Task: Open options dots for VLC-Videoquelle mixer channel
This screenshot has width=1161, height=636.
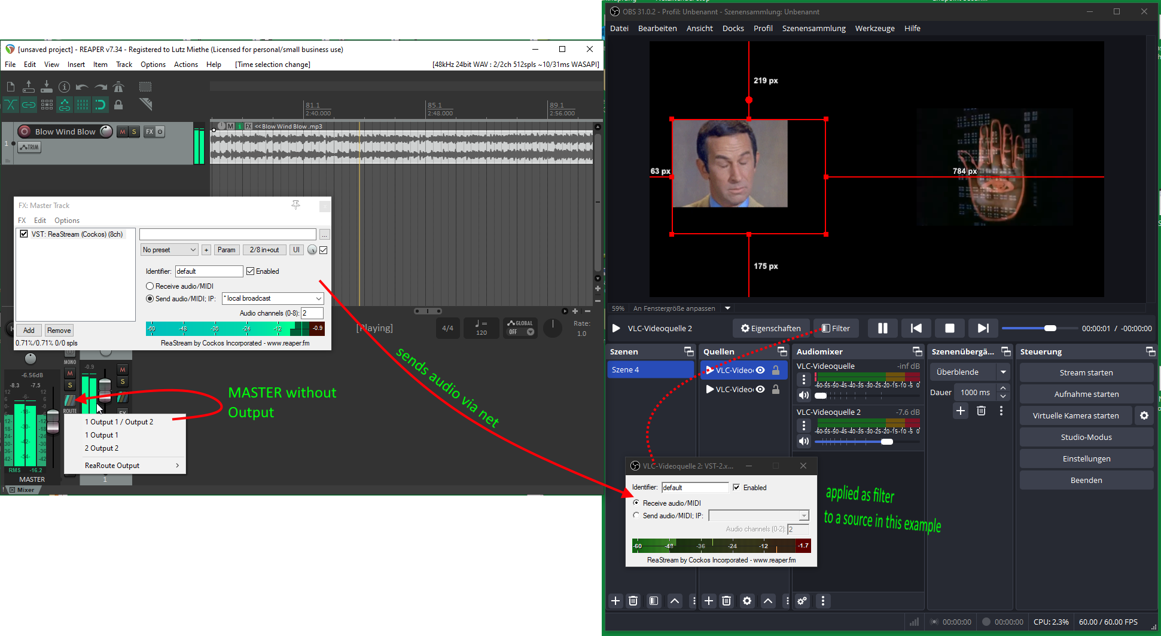Action: [x=804, y=379]
